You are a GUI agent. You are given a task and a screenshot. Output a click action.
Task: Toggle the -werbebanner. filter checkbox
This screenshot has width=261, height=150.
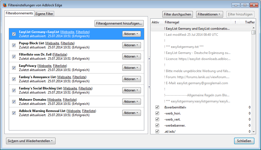[157, 125]
